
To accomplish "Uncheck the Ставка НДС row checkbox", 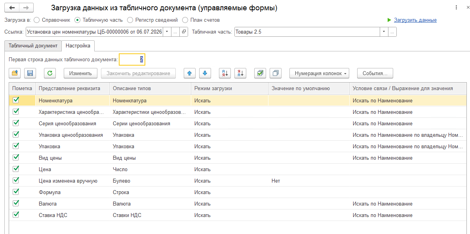I will click(x=16, y=215).
